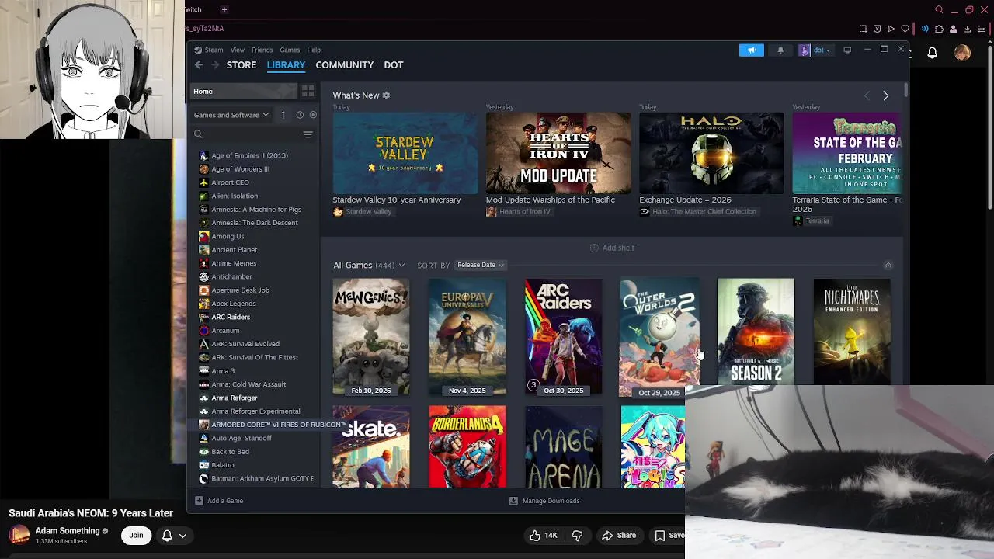Share the YouTube video
The image size is (994, 559).
click(619, 535)
